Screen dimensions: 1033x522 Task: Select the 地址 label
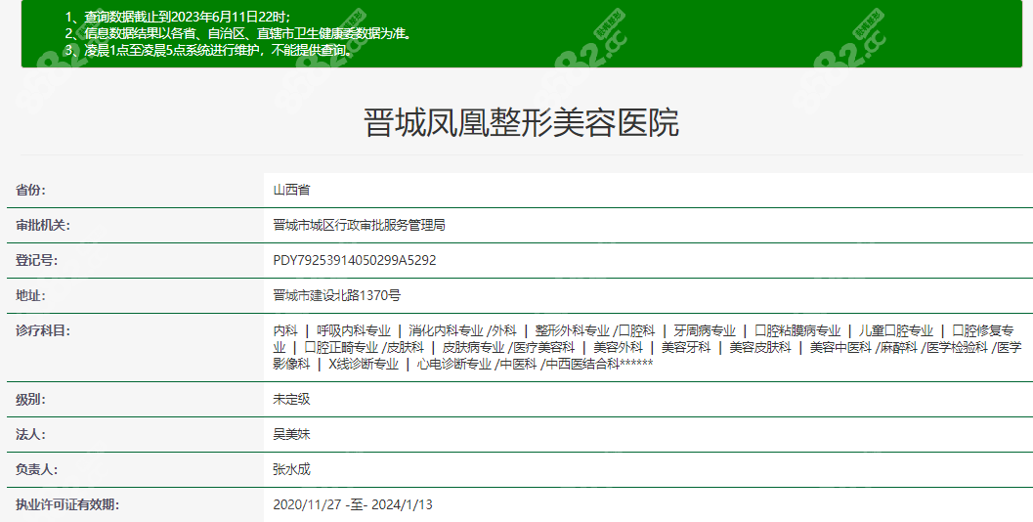click(x=30, y=295)
